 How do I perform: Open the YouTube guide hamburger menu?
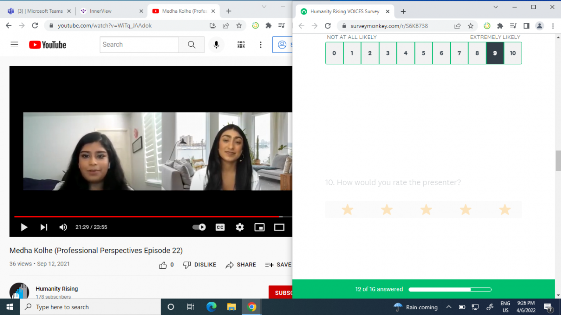14,45
